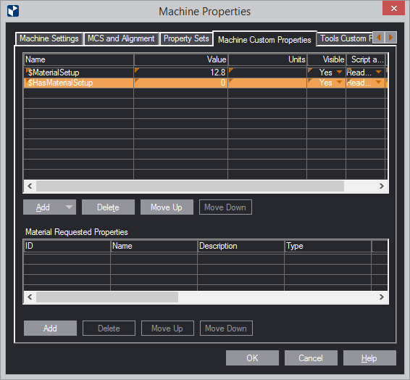Click the material properties horizontal scrollbar thumb
The image size is (410, 380).
[107, 297]
